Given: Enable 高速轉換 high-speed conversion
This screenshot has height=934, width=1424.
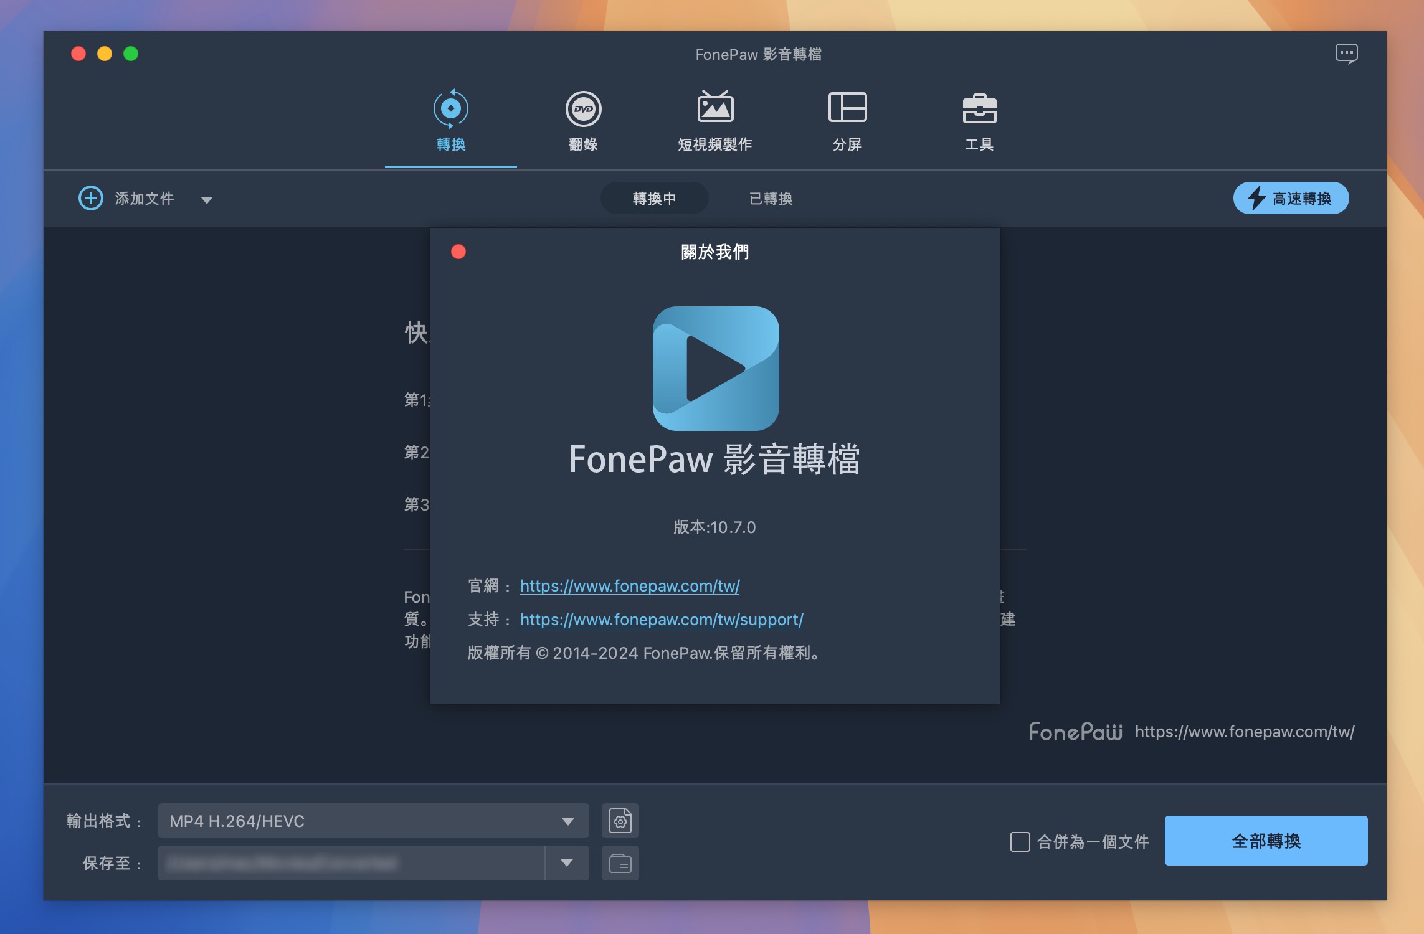Looking at the screenshot, I should [x=1291, y=198].
